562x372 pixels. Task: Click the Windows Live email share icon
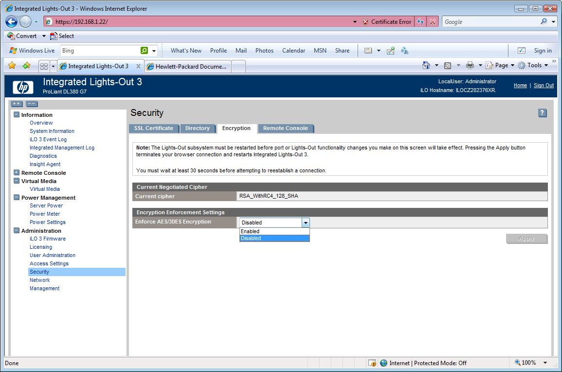[x=391, y=51]
